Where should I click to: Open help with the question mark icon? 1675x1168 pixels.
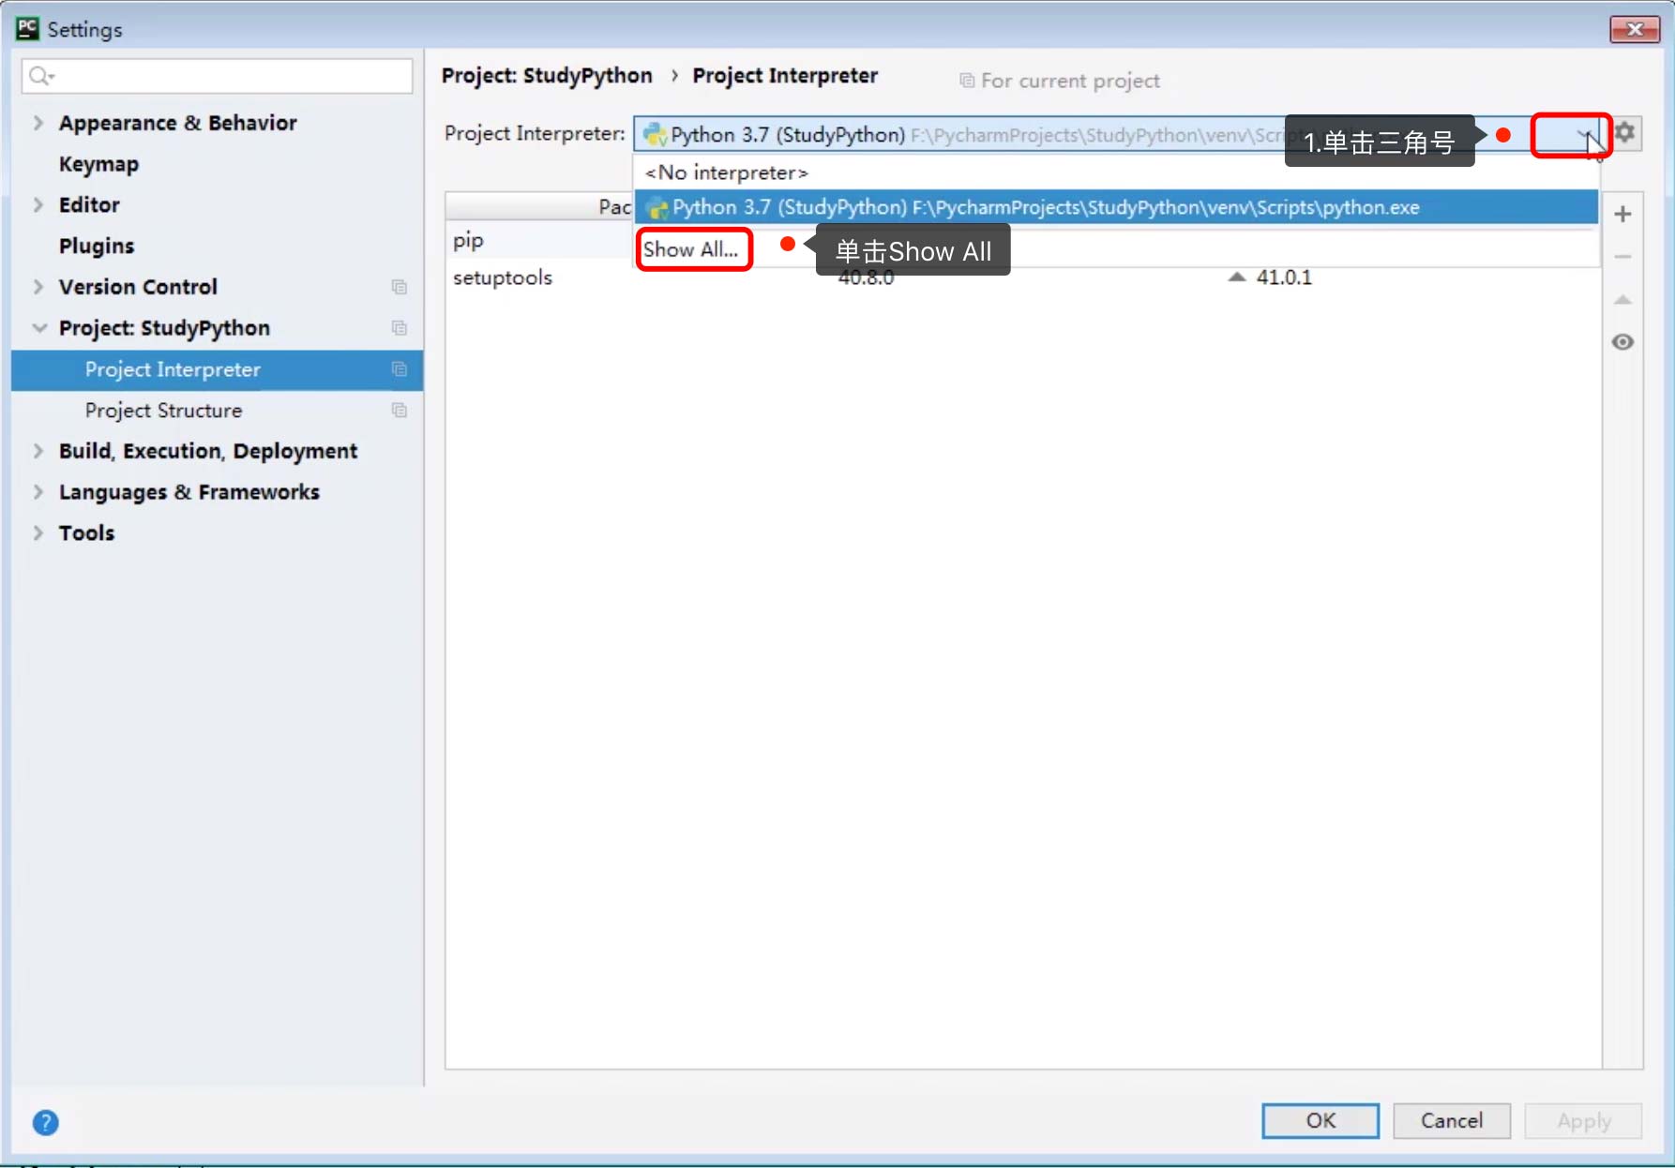click(45, 1122)
